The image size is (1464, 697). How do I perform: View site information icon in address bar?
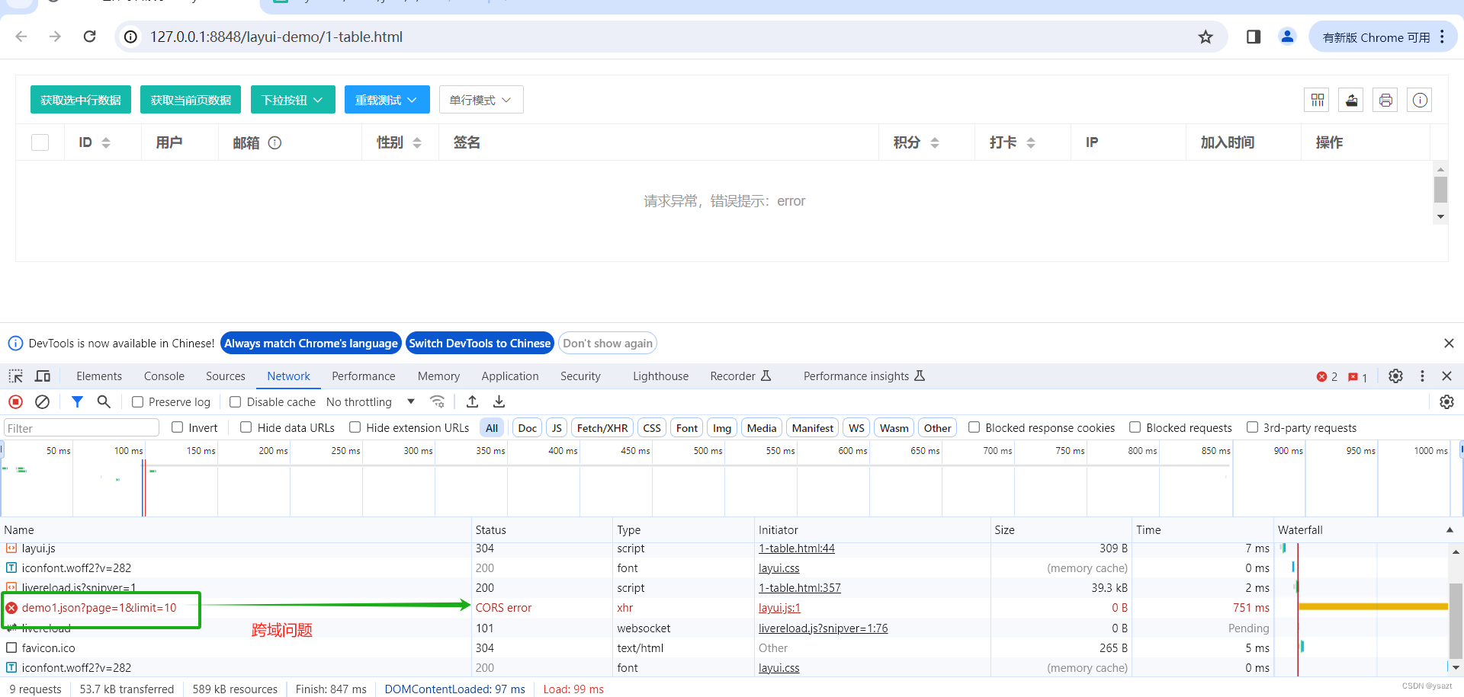click(131, 37)
